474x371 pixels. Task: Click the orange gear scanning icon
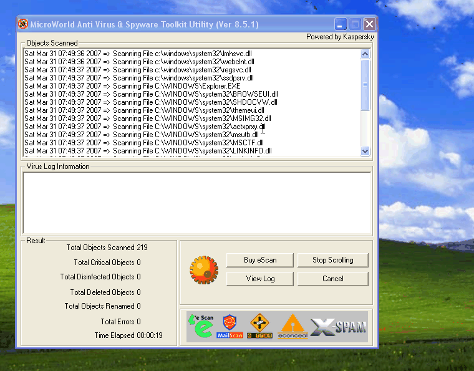[x=204, y=270]
